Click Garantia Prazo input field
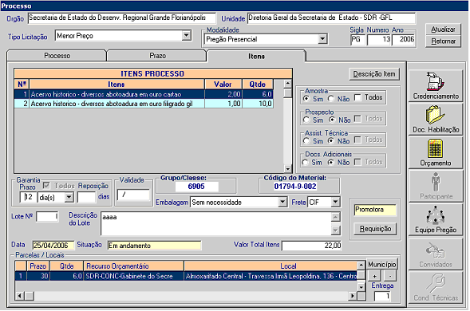The image size is (470, 311). (x=29, y=197)
